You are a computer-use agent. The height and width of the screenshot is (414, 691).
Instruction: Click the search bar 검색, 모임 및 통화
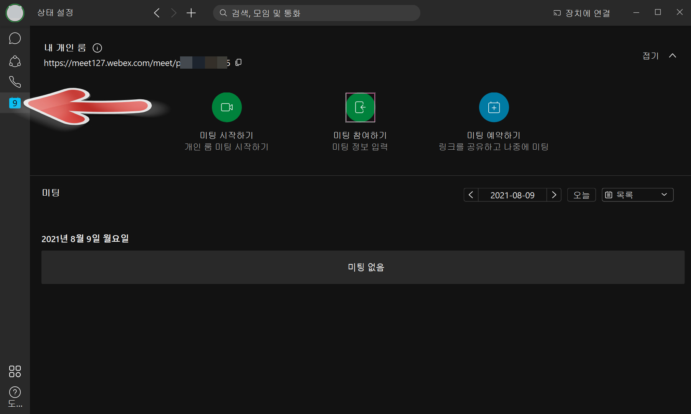click(x=316, y=13)
